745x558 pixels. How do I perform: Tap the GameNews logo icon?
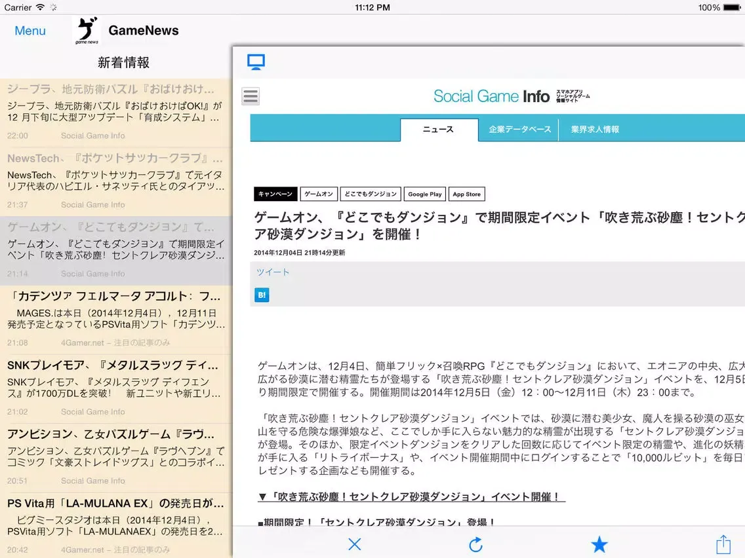(x=87, y=31)
